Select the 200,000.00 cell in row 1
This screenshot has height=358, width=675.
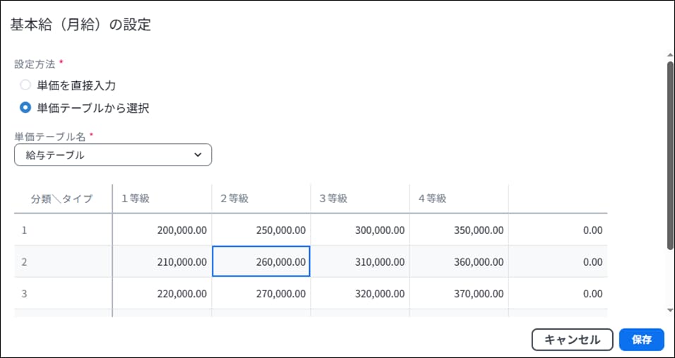pos(162,230)
